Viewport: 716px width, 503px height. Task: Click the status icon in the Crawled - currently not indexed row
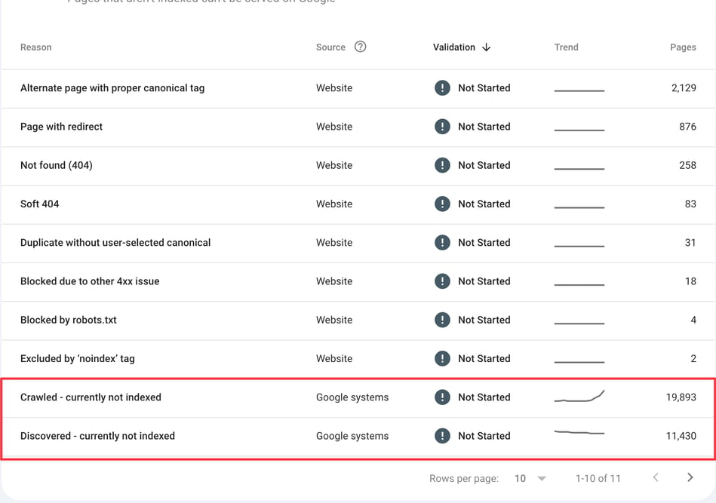point(442,397)
